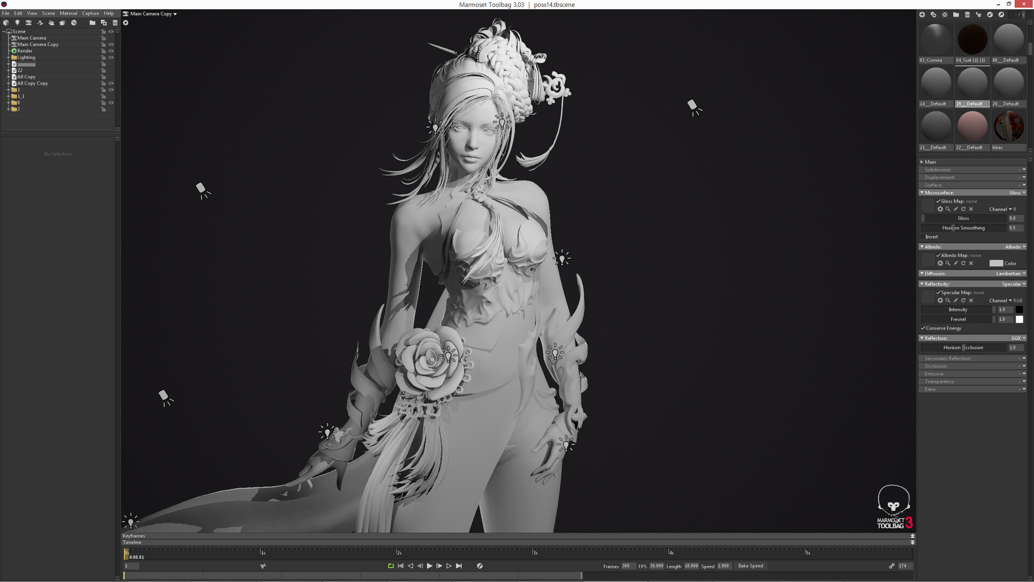Collapse the Scene root node

pos(4,32)
